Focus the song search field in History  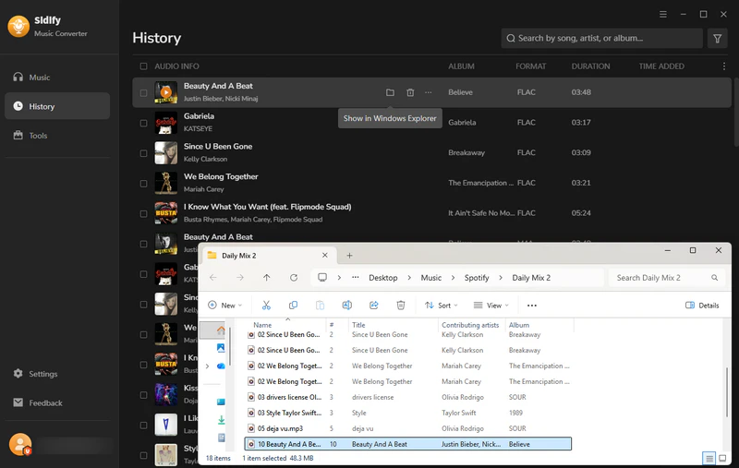602,39
